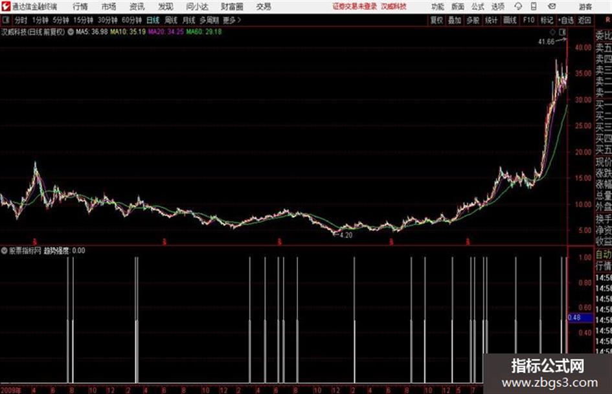612x394 pixels.
Task: Click the 2009年 label on the time axis
Action: [x=11, y=390]
